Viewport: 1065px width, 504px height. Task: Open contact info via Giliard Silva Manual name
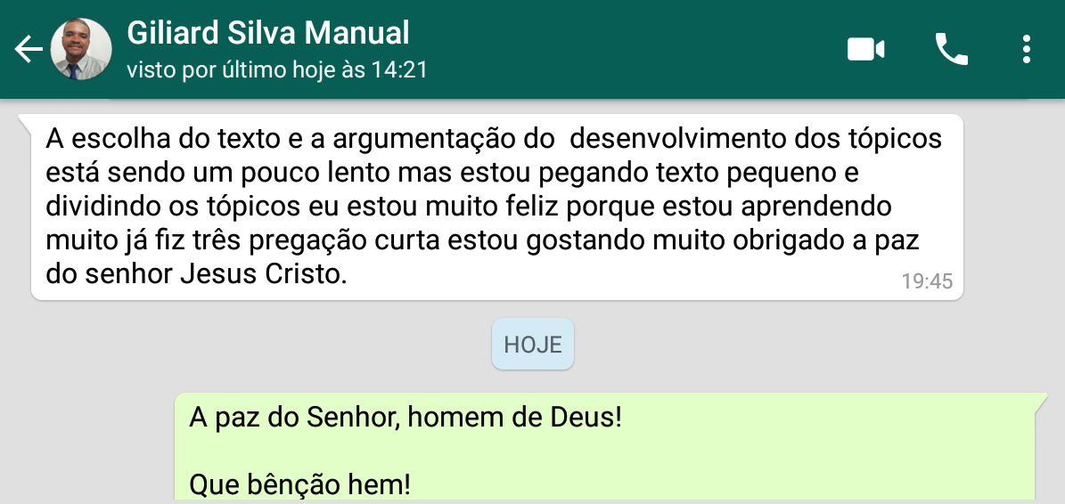pos(268,33)
